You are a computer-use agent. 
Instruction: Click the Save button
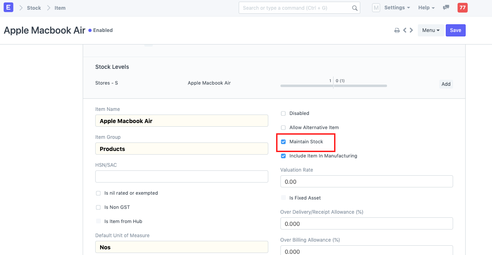click(x=456, y=30)
